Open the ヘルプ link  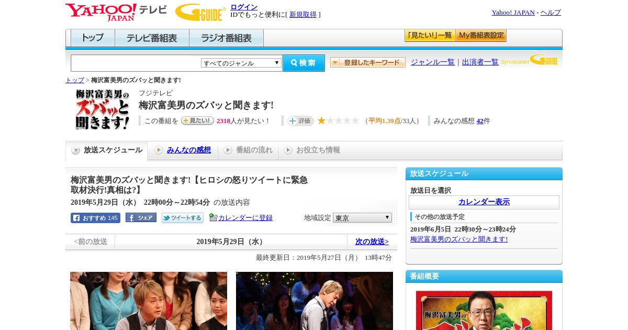pyautogui.click(x=551, y=13)
